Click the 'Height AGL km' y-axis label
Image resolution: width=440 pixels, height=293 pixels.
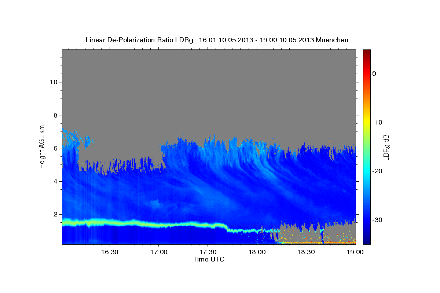pos(42,146)
